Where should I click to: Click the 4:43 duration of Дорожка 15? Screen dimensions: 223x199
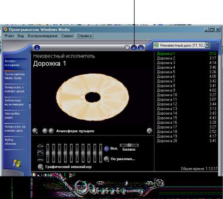(x=213, y=118)
